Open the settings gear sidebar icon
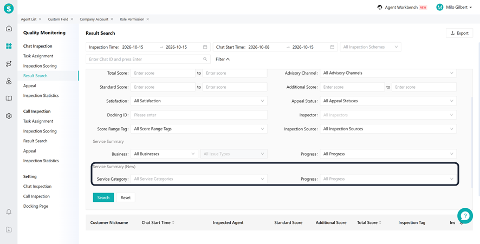Viewport: 480px width, 244px height. point(9,116)
